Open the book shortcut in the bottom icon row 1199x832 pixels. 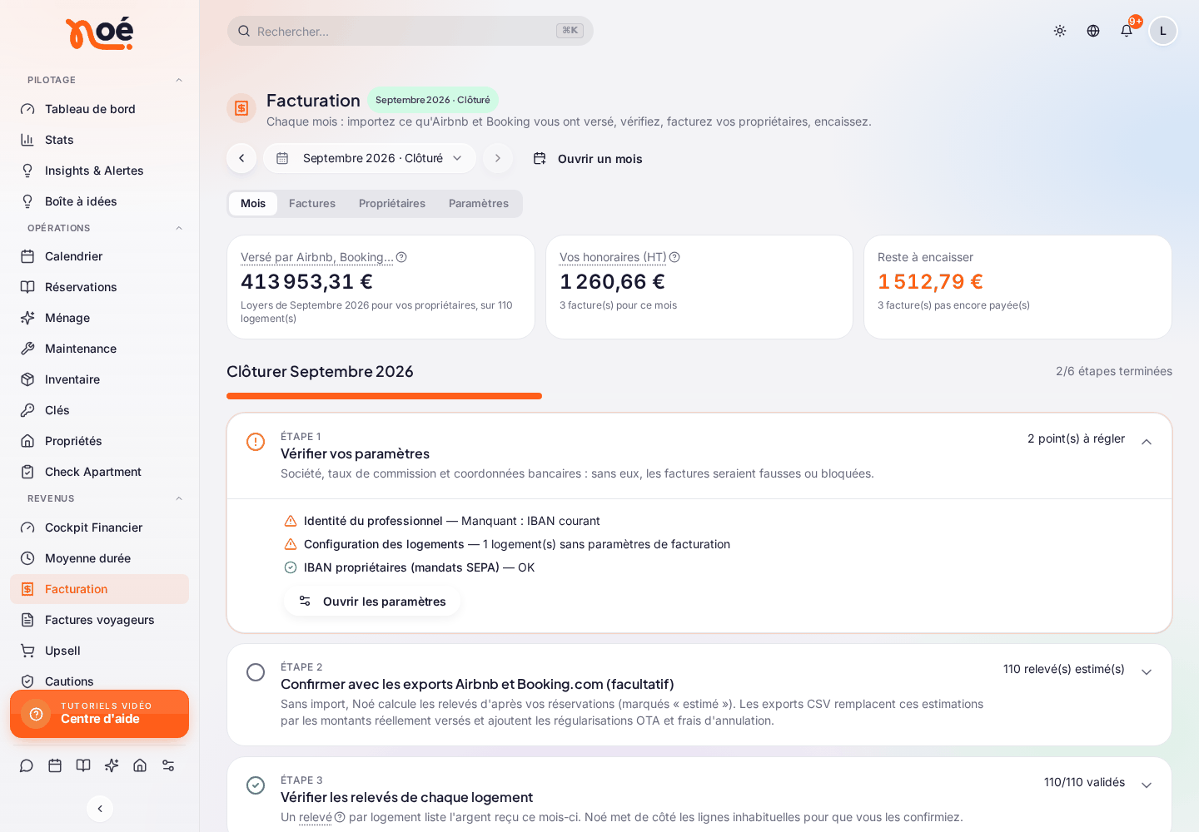[x=83, y=765]
